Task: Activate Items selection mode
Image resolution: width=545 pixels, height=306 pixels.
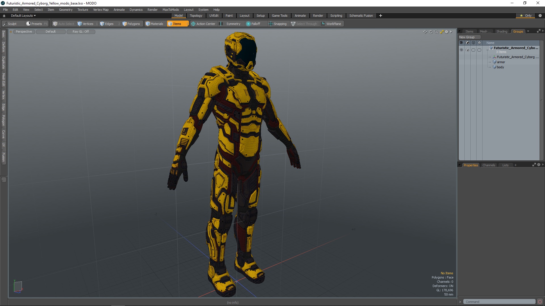Action: pyautogui.click(x=177, y=24)
